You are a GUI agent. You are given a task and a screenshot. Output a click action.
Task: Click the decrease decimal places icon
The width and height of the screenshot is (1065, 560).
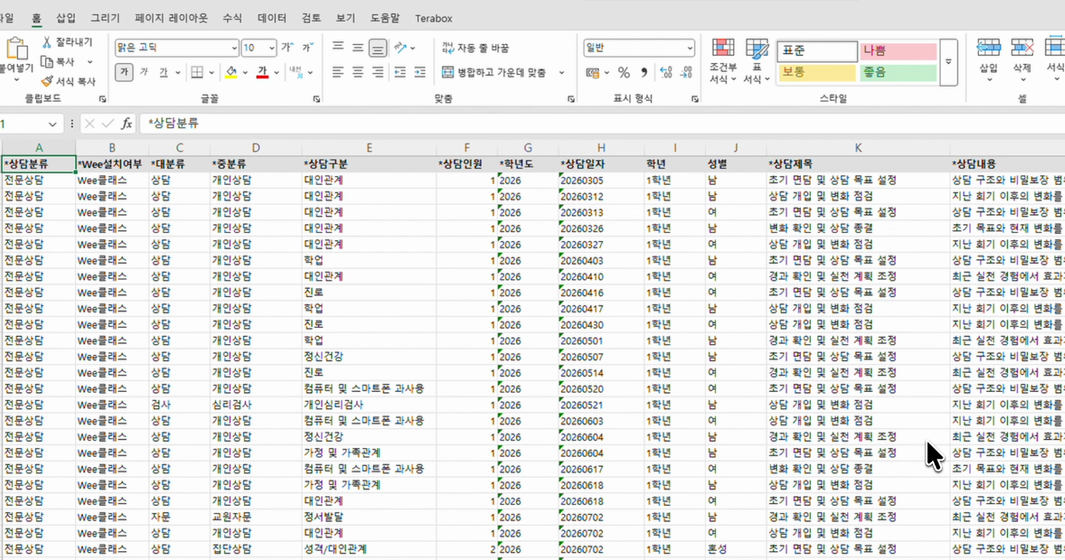pyautogui.click(x=685, y=72)
